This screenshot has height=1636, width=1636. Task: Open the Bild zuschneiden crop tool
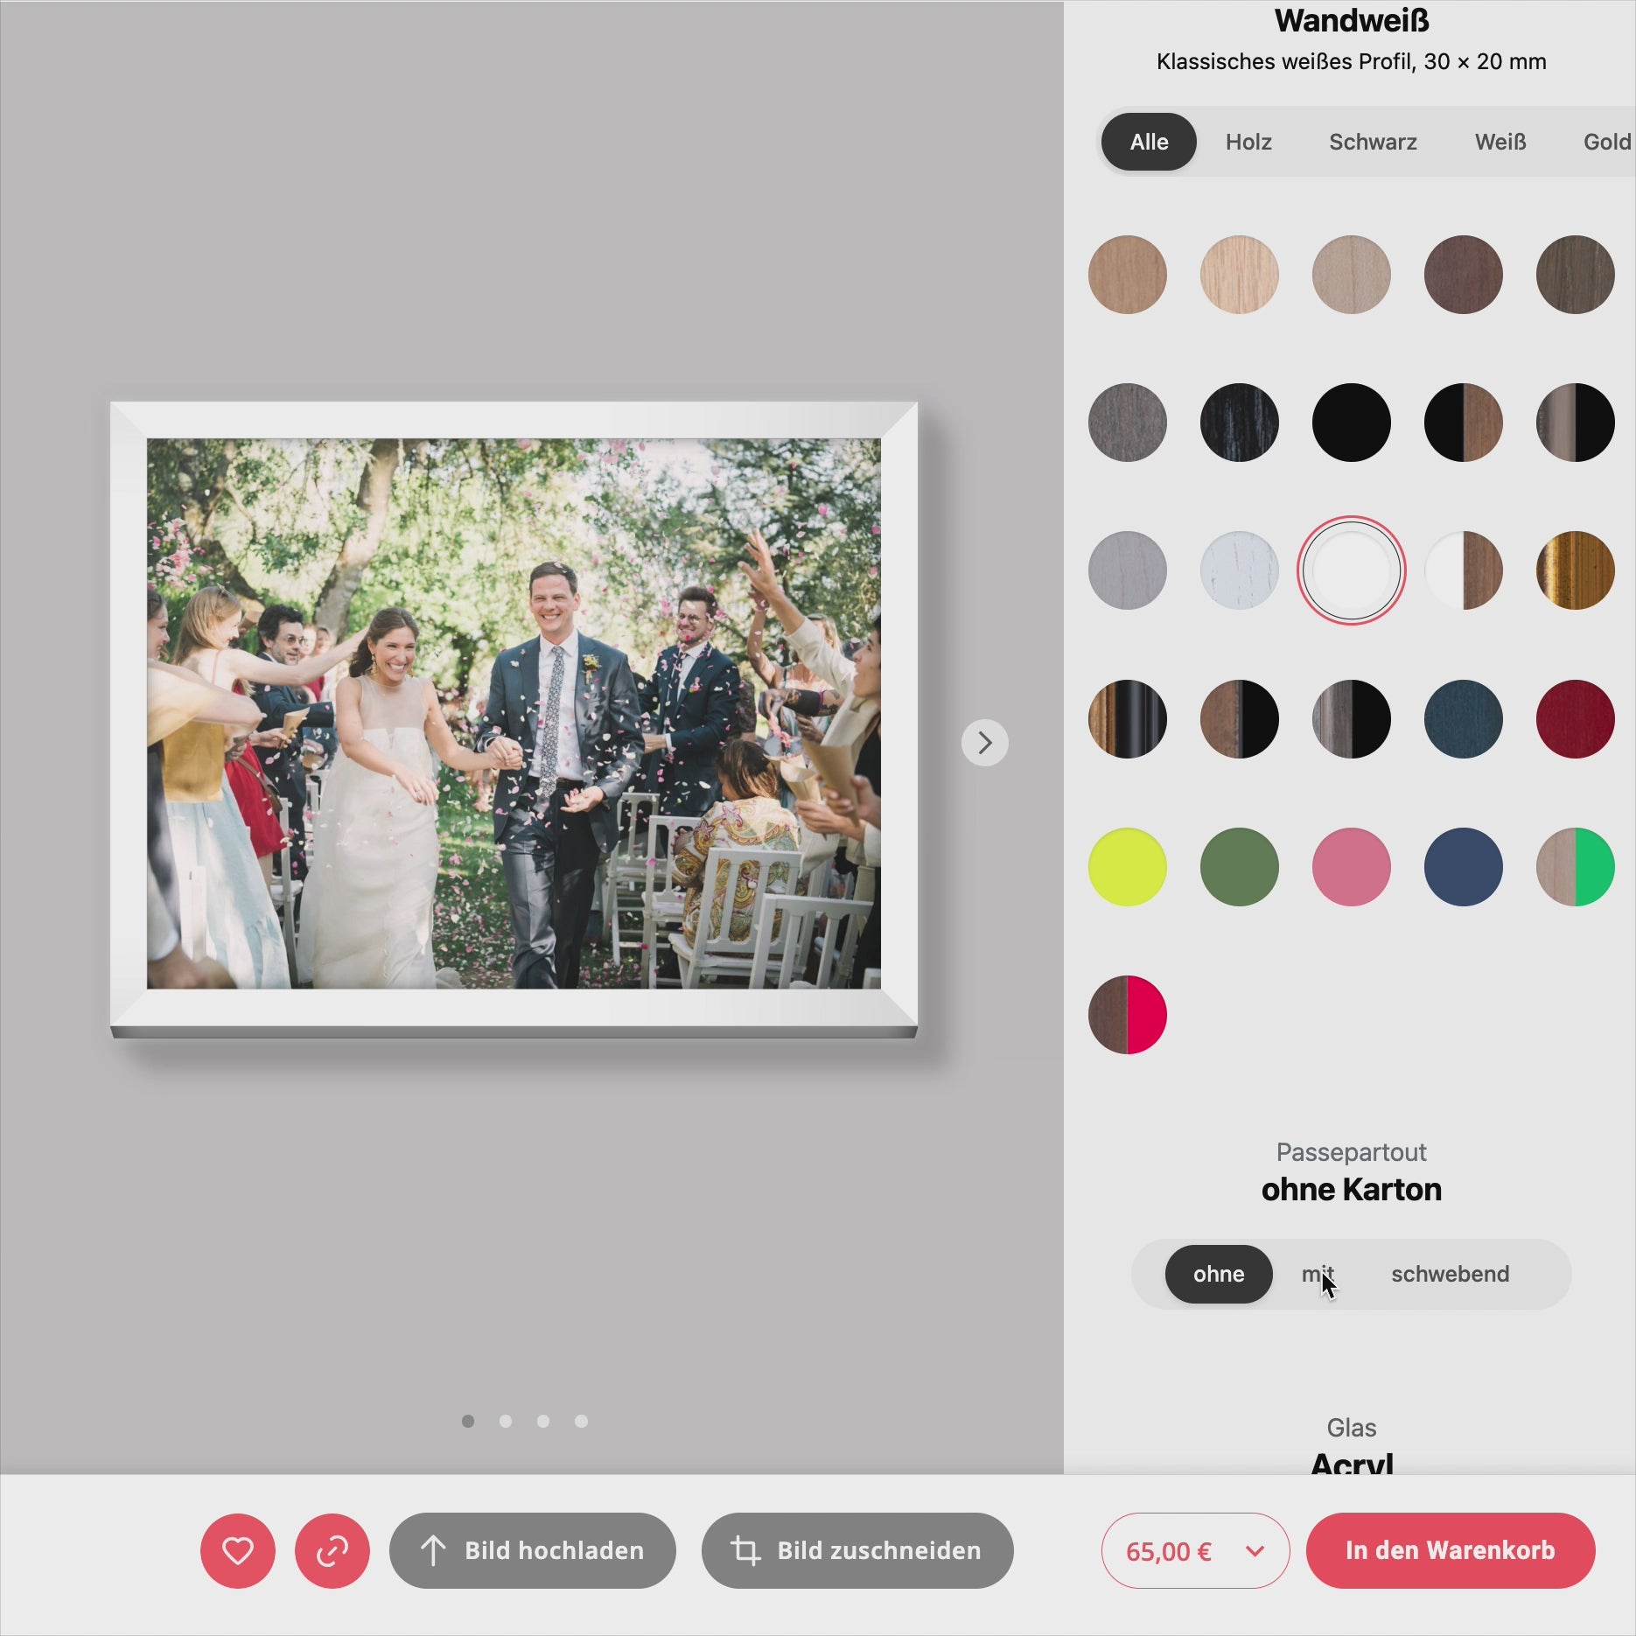[857, 1550]
